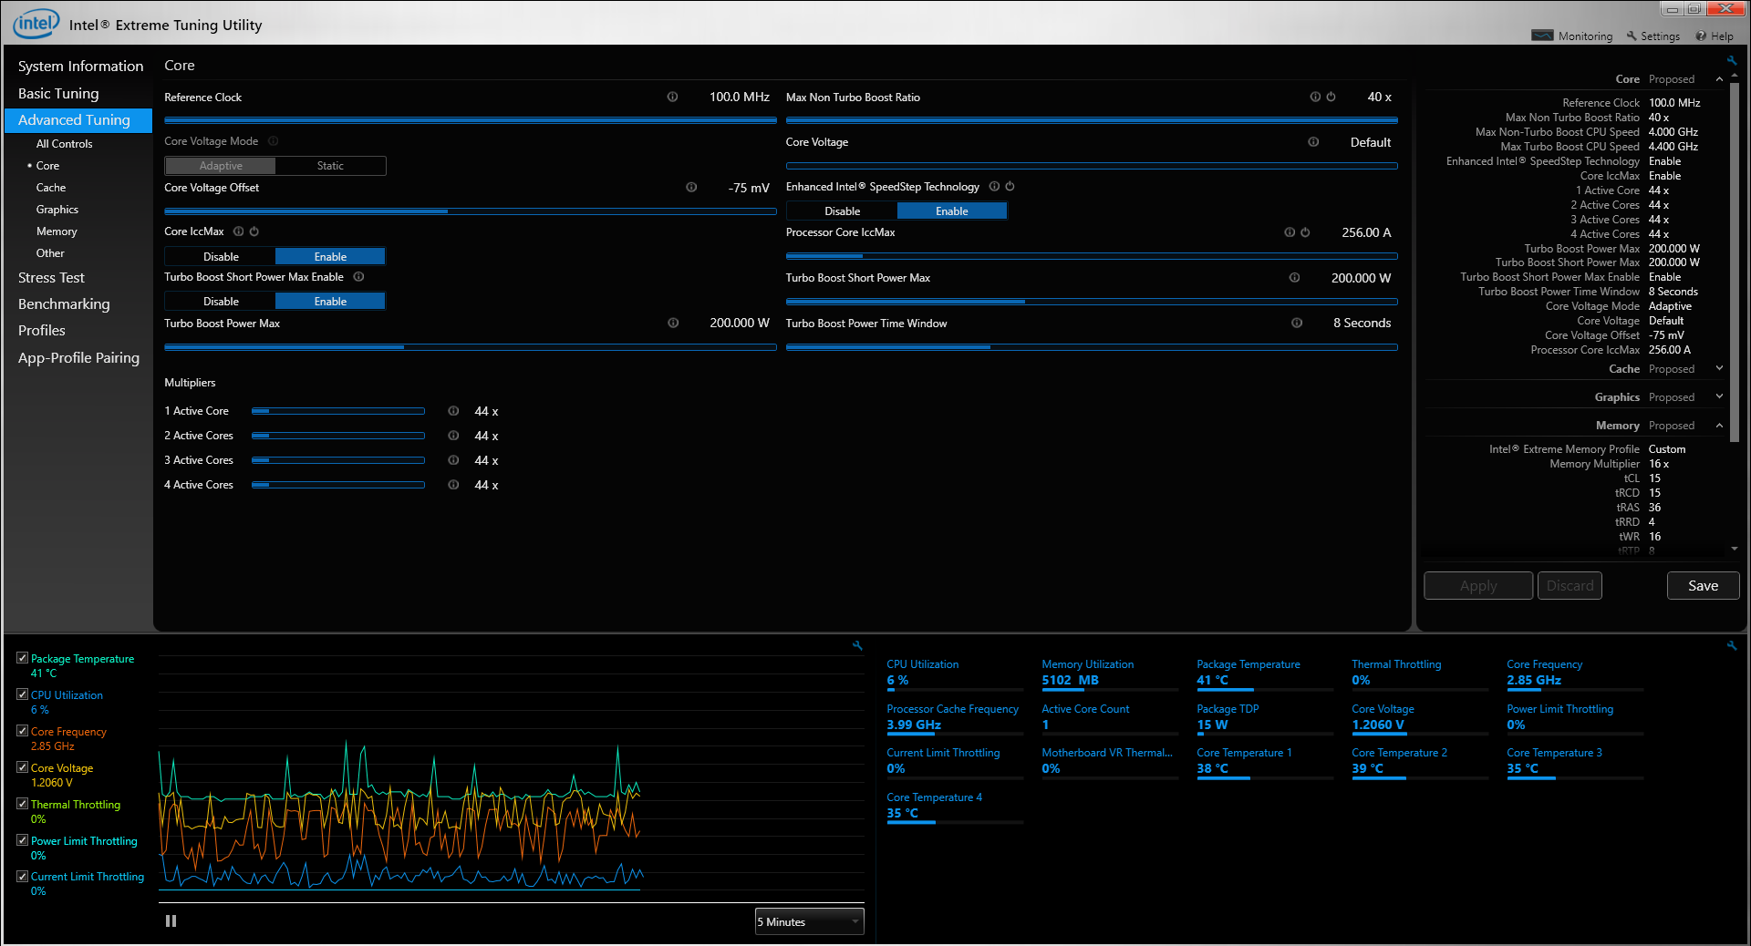Viewport: 1751px width, 946px height.
Task: Pause the monitoring graph
Action: coord(171,920)
